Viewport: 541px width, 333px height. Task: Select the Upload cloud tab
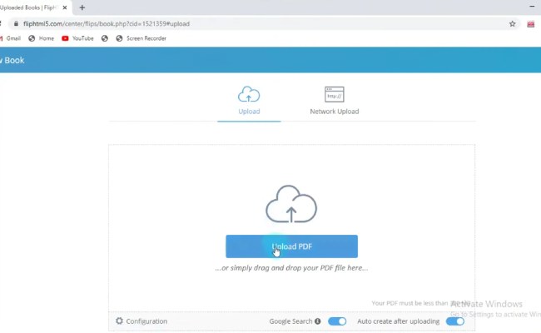[249, 101]
